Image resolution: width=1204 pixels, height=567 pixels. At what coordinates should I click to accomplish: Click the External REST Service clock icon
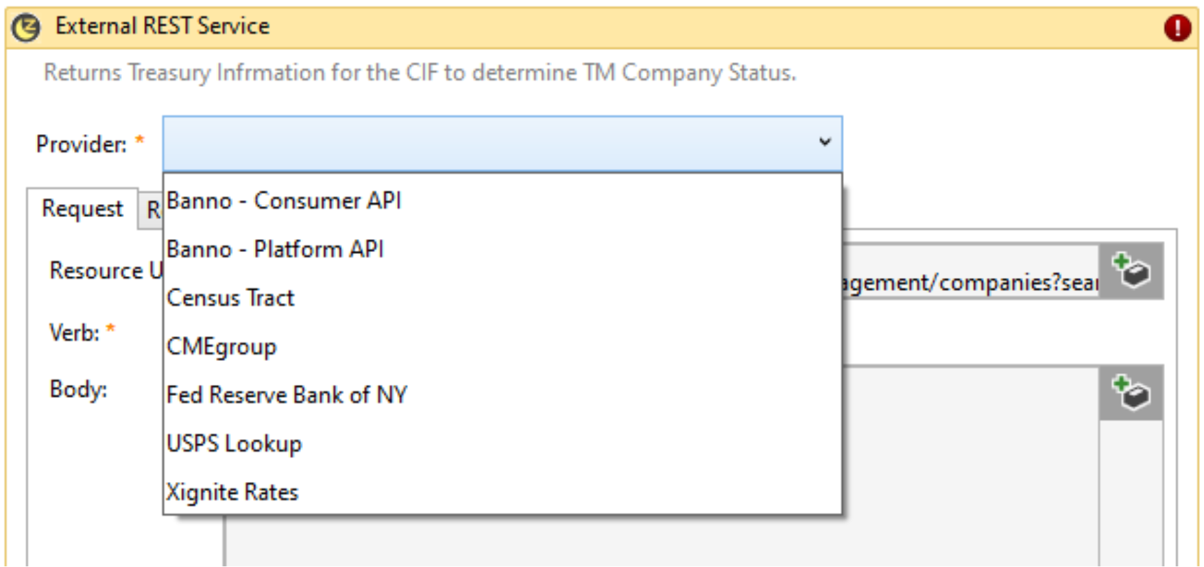[26, 28]
